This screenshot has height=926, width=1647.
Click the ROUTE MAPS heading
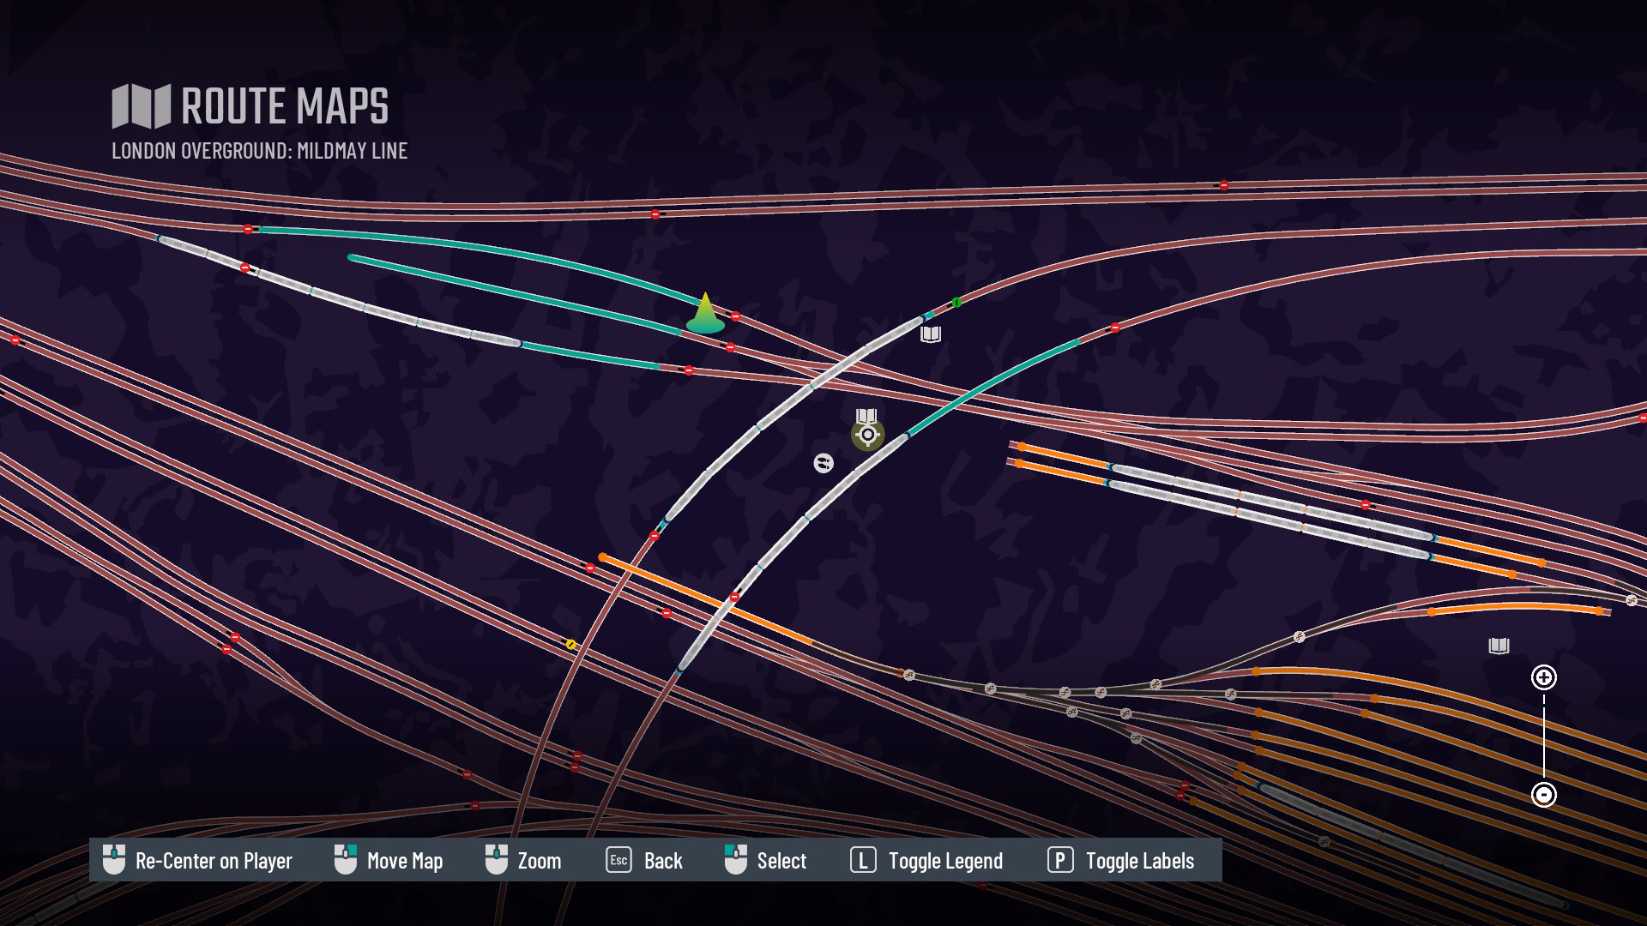(285, 106)
